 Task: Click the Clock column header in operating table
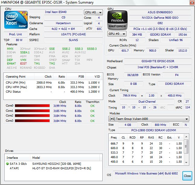tap(44, 77)
